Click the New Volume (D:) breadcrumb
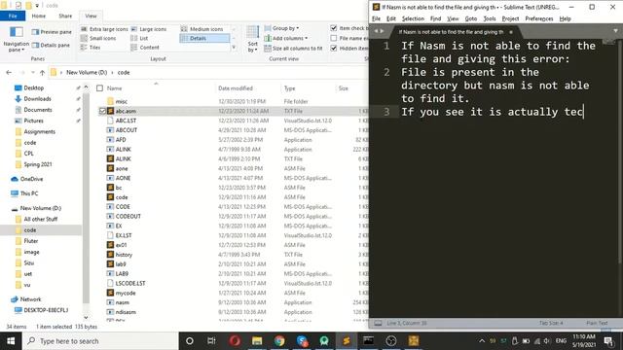This screenshot has width=623, height=350. tap(87, 73)
